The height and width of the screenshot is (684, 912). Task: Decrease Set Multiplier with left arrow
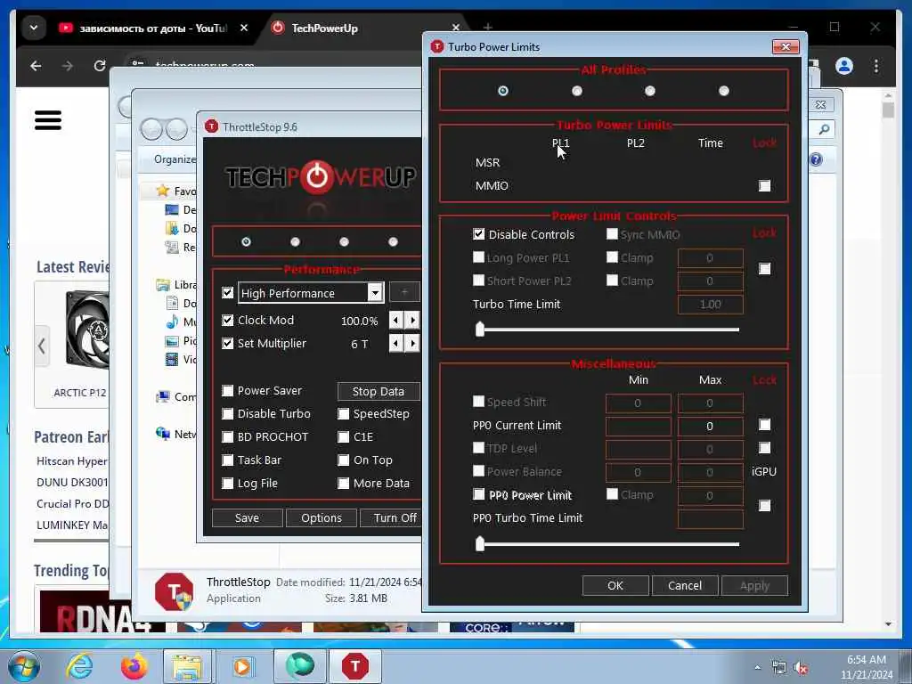(x=395, y=343)
